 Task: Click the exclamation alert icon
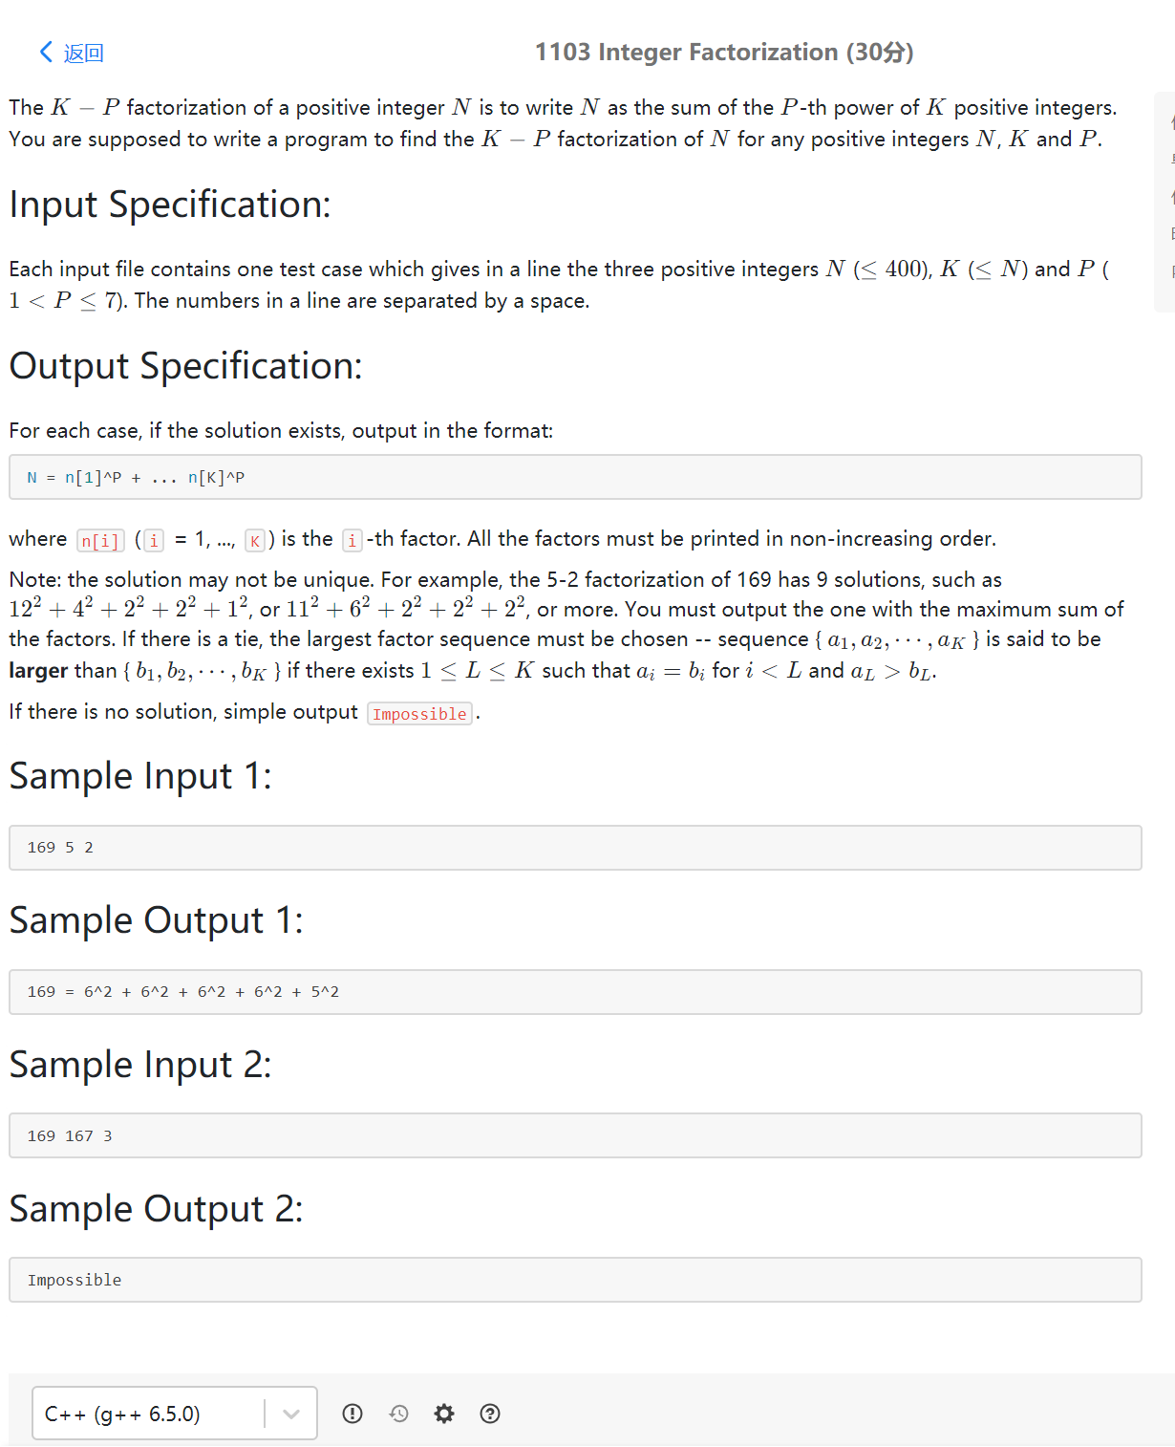(352, 1414)
